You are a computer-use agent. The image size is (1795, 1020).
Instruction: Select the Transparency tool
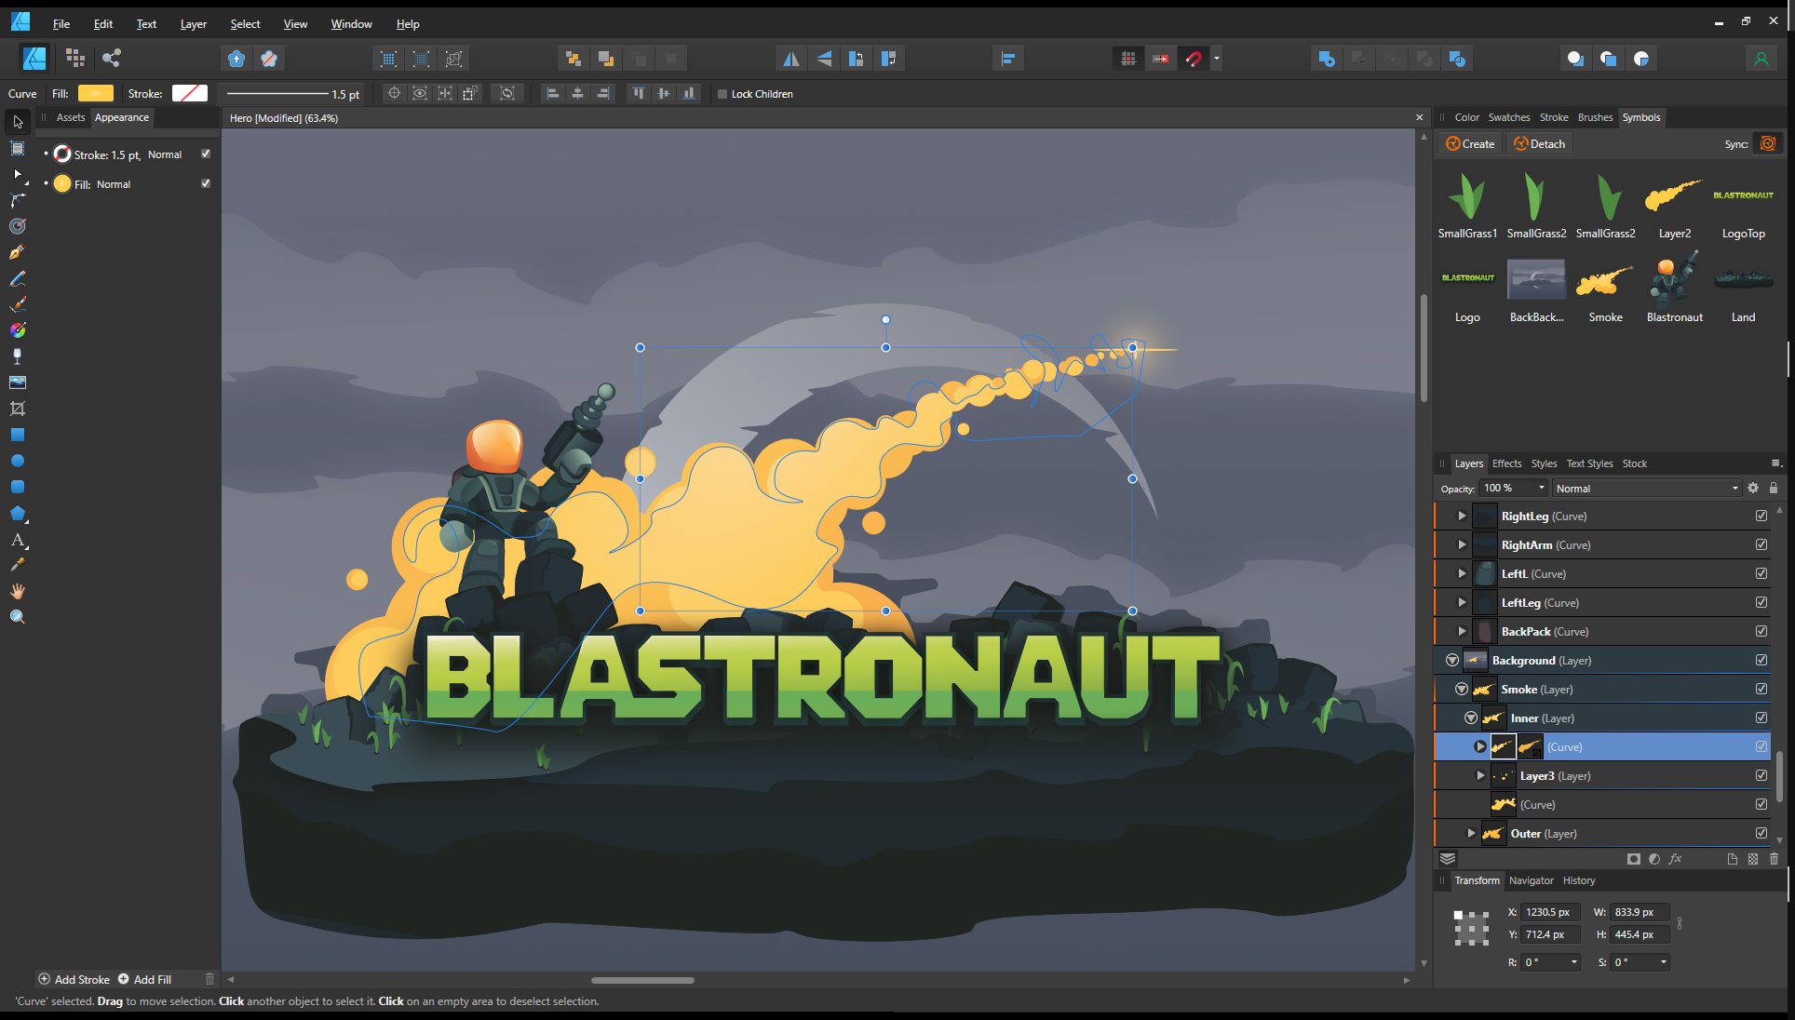[18, 356]
